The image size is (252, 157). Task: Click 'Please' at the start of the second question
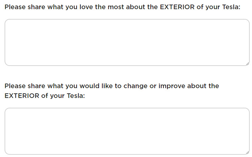pyautogui.click(x=15, y=86)
